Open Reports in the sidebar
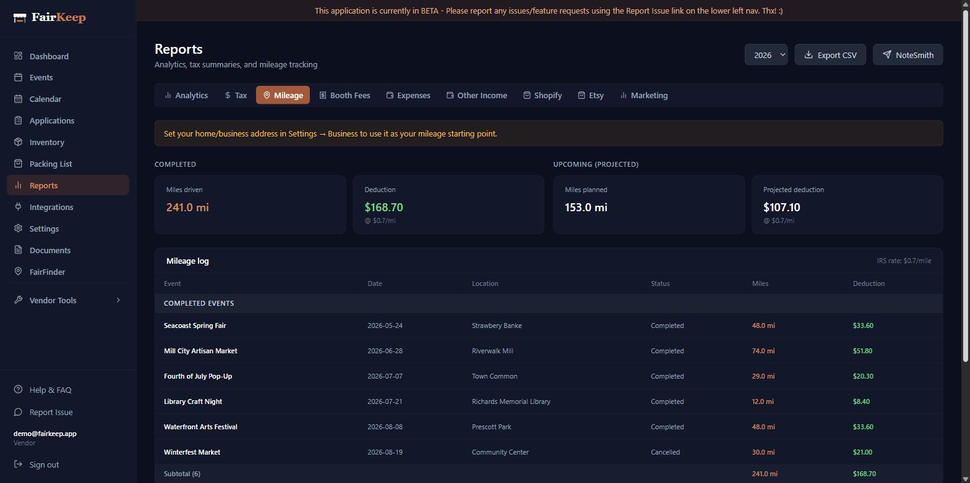Image resolution: width=970 pixels, height=483 pixels. [68, 185]
